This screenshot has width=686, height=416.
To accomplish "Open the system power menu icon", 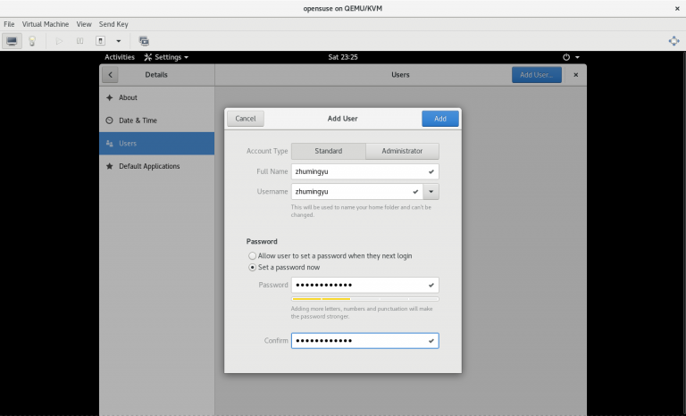I will [x=567, y=57].
